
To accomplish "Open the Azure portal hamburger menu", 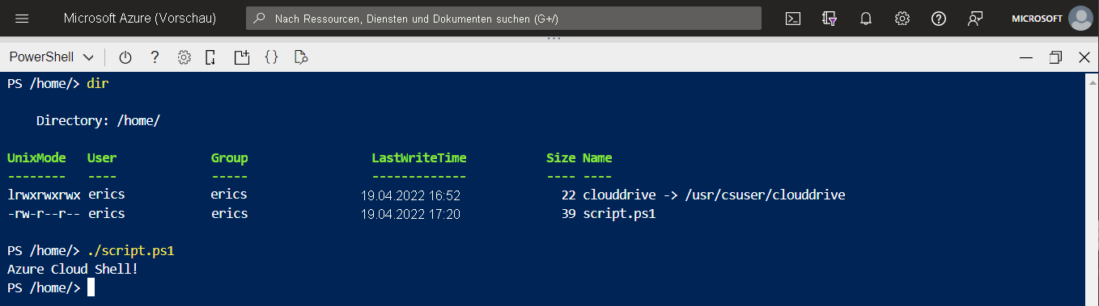I will pyautogui.click(x=22, y=19).
